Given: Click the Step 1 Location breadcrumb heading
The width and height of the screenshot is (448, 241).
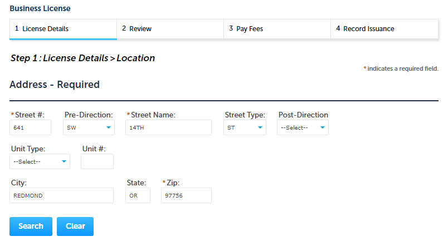Looking at the screenshot, I should click(x=82, y=58).
